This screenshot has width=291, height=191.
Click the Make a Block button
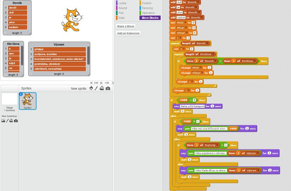(126, 26)
